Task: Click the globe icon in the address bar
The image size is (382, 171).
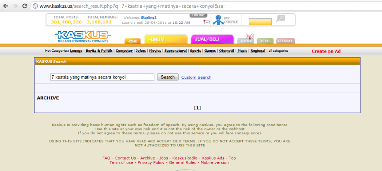Action: pos(35,6)
